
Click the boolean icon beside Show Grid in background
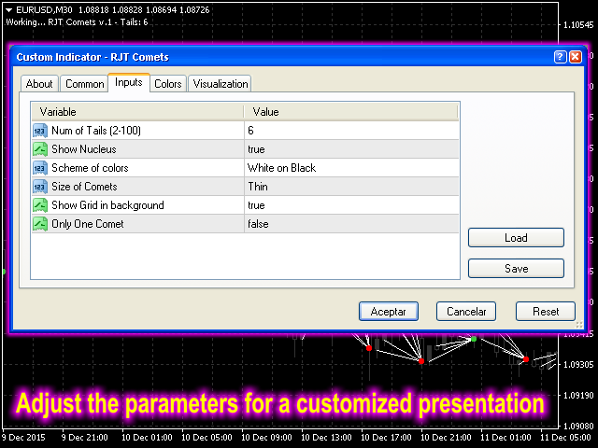(x=40, y=205)
